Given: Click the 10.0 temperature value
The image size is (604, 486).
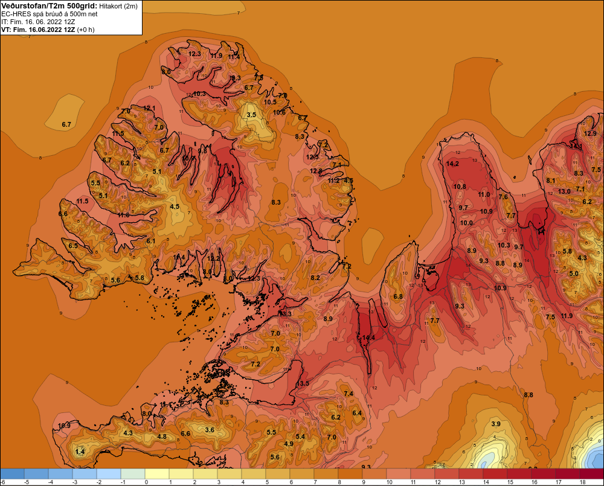Looking at the screenshot, I should (x=466, y=223).
